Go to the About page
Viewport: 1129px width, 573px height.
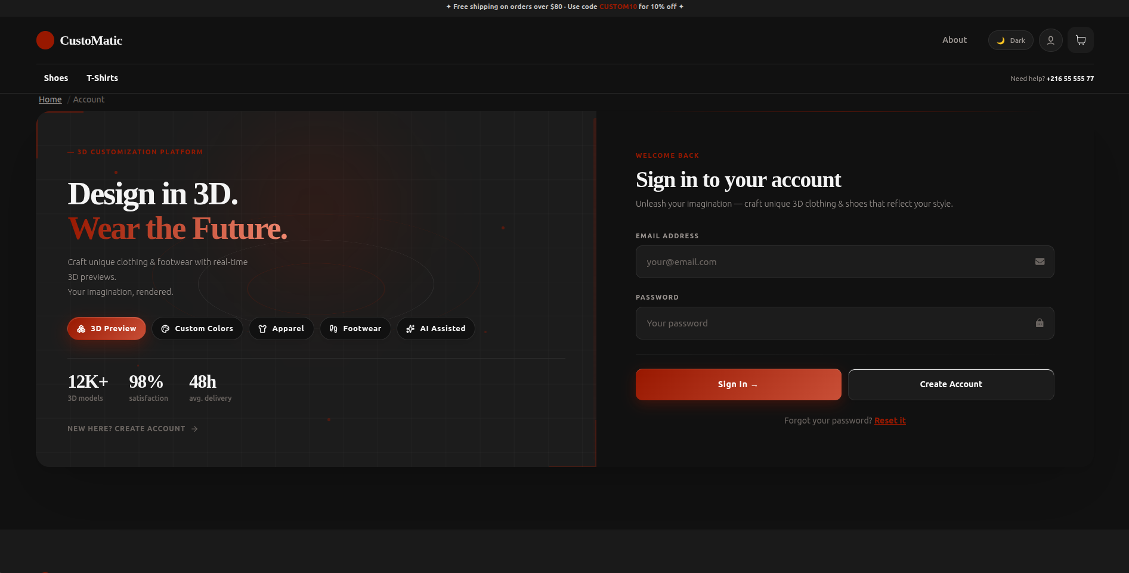click(954, 40)
